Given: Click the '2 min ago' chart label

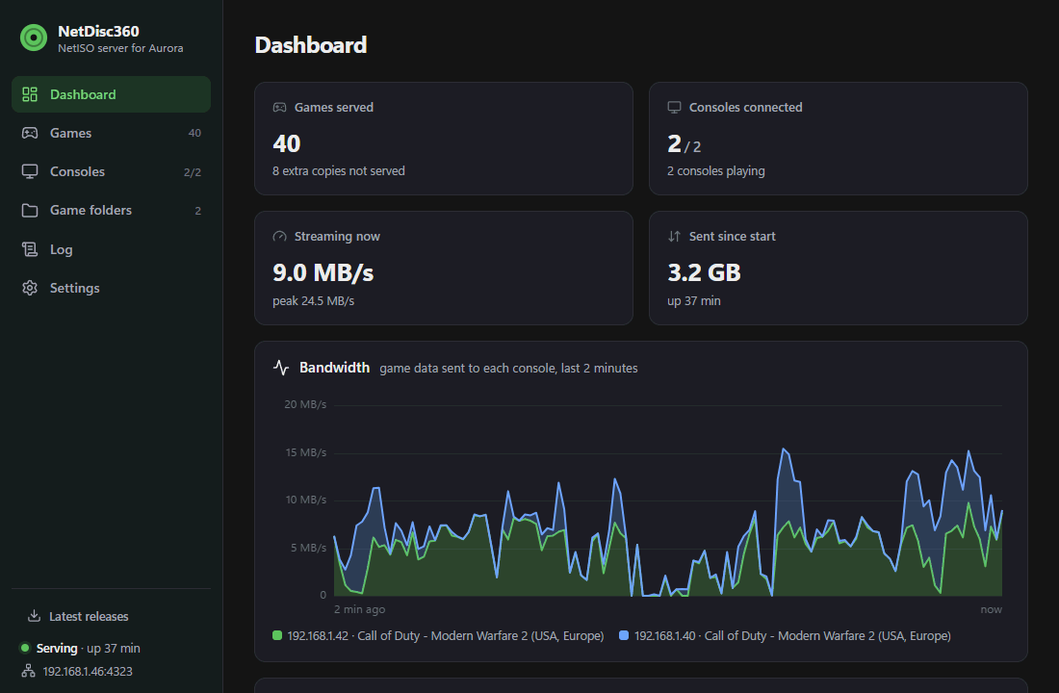Looking at the screenshot, I should click(x=359, y=609).
